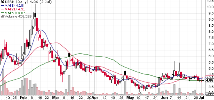Click the black candle at the February price peak
Image resolution: width=214 pixels, height=100 pixels.
[x=35, y=15]
